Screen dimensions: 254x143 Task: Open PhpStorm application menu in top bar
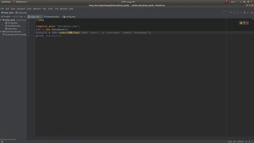click(x=20, y=2)
